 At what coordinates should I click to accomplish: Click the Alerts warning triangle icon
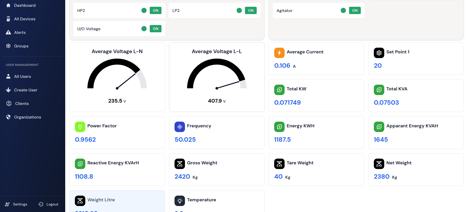click(8, 32)
